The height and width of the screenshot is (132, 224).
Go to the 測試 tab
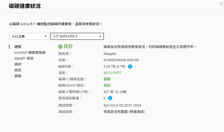(18, 64)
